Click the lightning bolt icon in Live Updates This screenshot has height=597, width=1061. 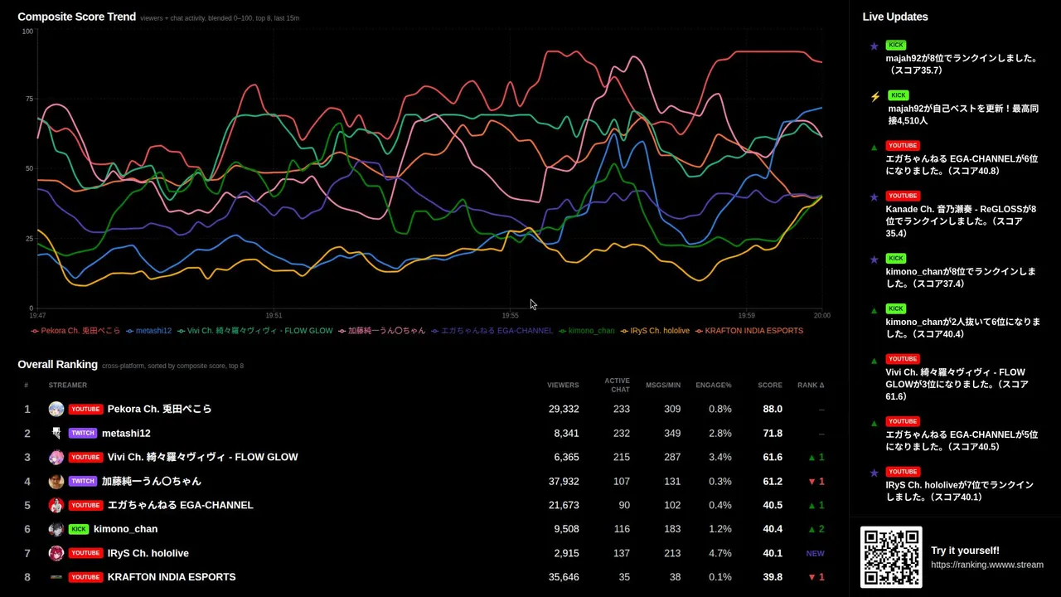(x=875, y=97)
